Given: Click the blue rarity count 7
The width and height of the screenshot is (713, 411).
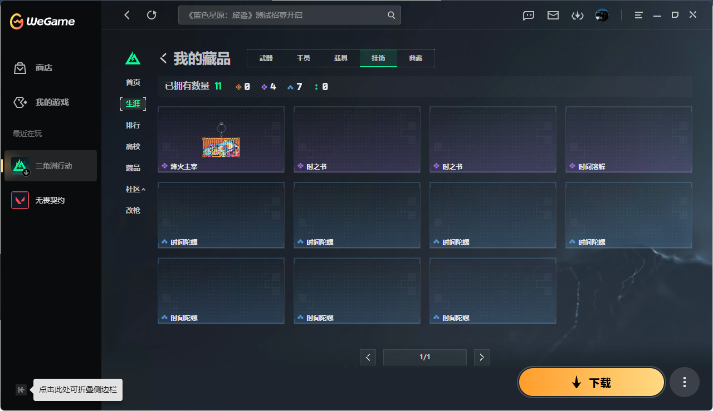Looking at the screenshot, I should point(295,87).
